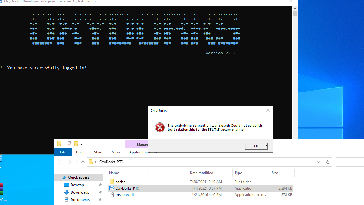Click the cache folder icon
Viewport: 364px width, 205px height.
[x=112, y=182]
